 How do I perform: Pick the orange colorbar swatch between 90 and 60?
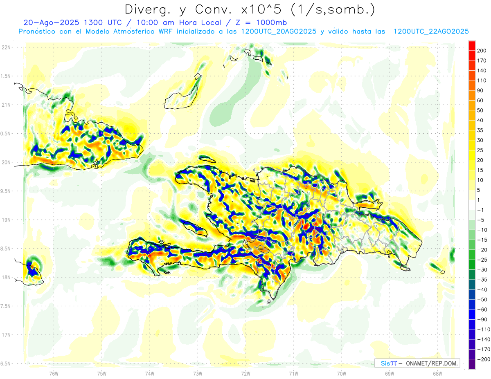(x=472, y=95)
